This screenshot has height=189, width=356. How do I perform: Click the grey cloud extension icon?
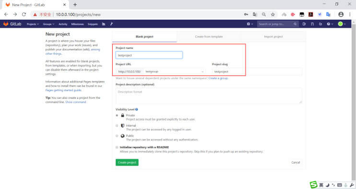(x=284, y=14)
